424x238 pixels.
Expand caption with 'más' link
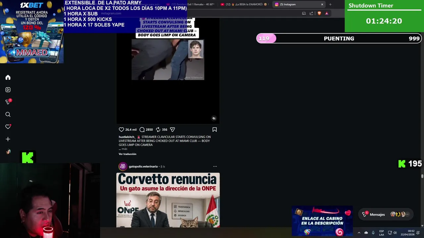124,149
